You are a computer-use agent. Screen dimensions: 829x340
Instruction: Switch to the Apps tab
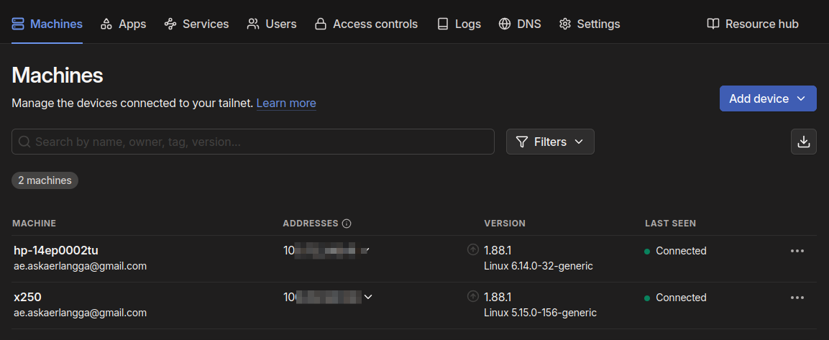(123, 24)
